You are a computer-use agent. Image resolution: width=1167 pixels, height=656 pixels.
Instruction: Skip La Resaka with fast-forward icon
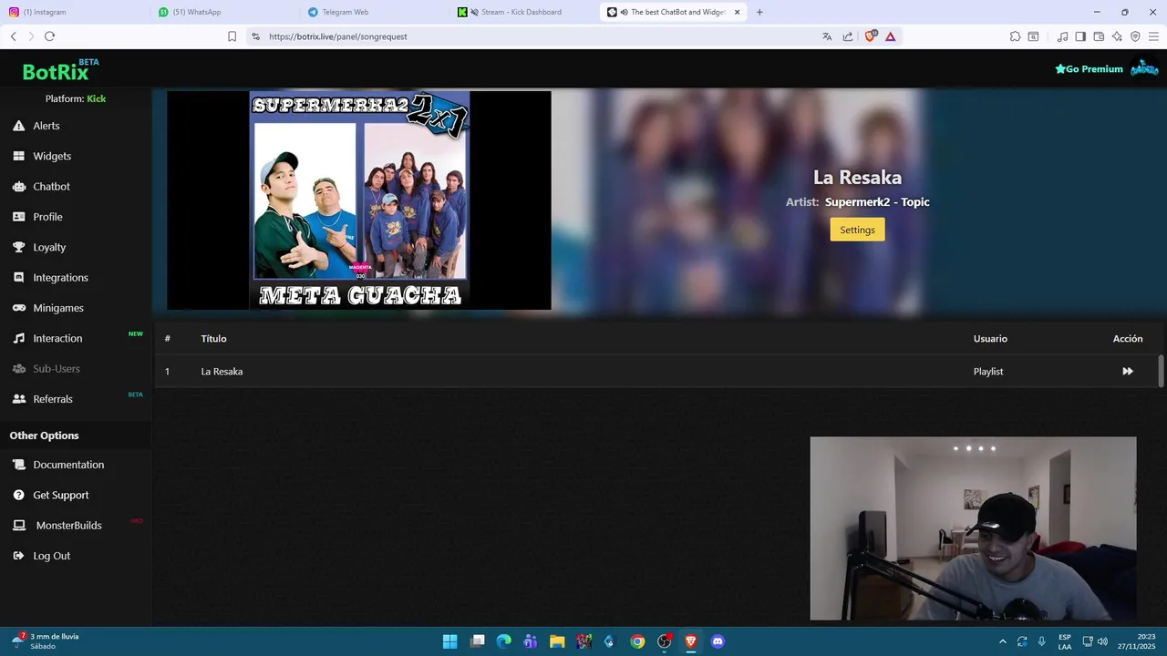click(x=1128, y=371)
